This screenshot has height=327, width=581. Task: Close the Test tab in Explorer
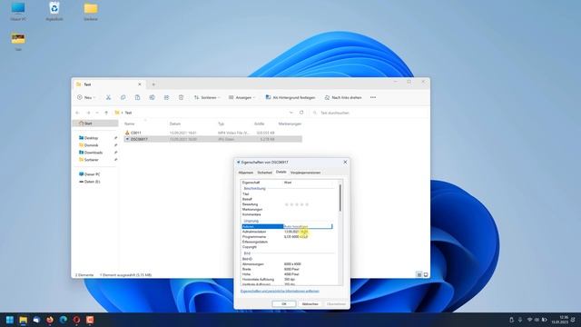[x=139, y=84]
